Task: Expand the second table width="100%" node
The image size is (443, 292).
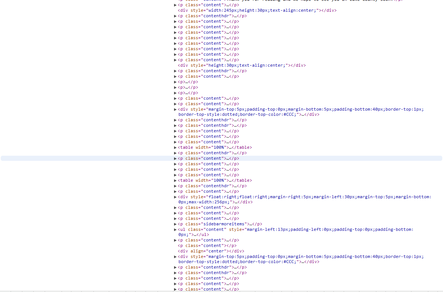Action: point(175,180)
